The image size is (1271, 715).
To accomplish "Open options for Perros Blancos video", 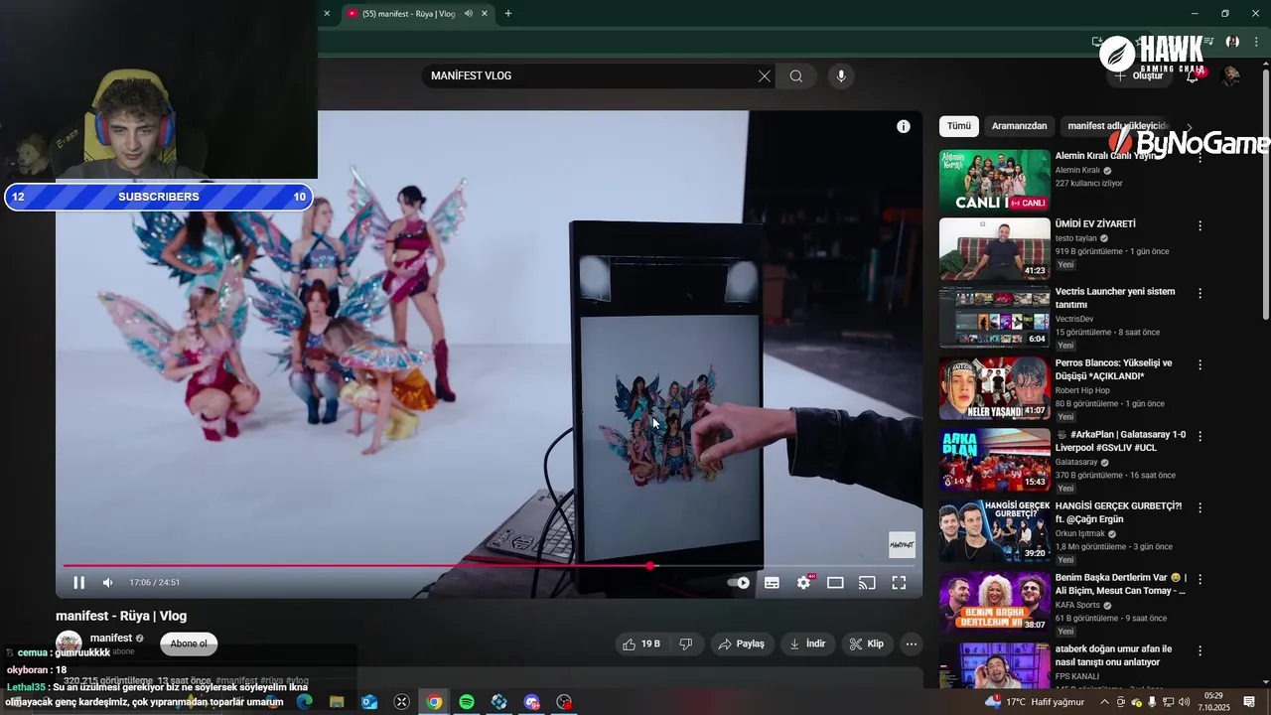I will 1200,364.
